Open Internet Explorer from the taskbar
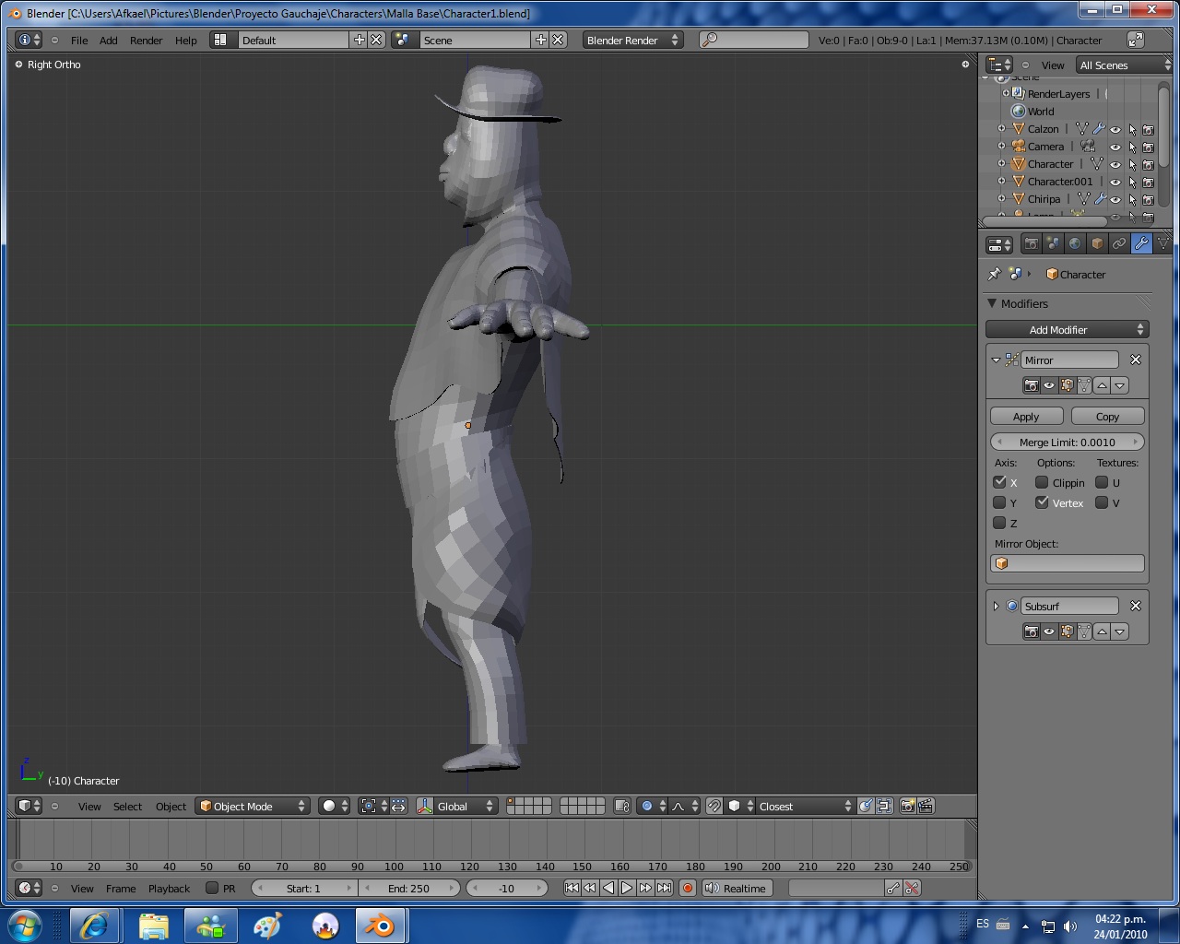This screenshot has height=944, width=1180. (x=95, y=925)
